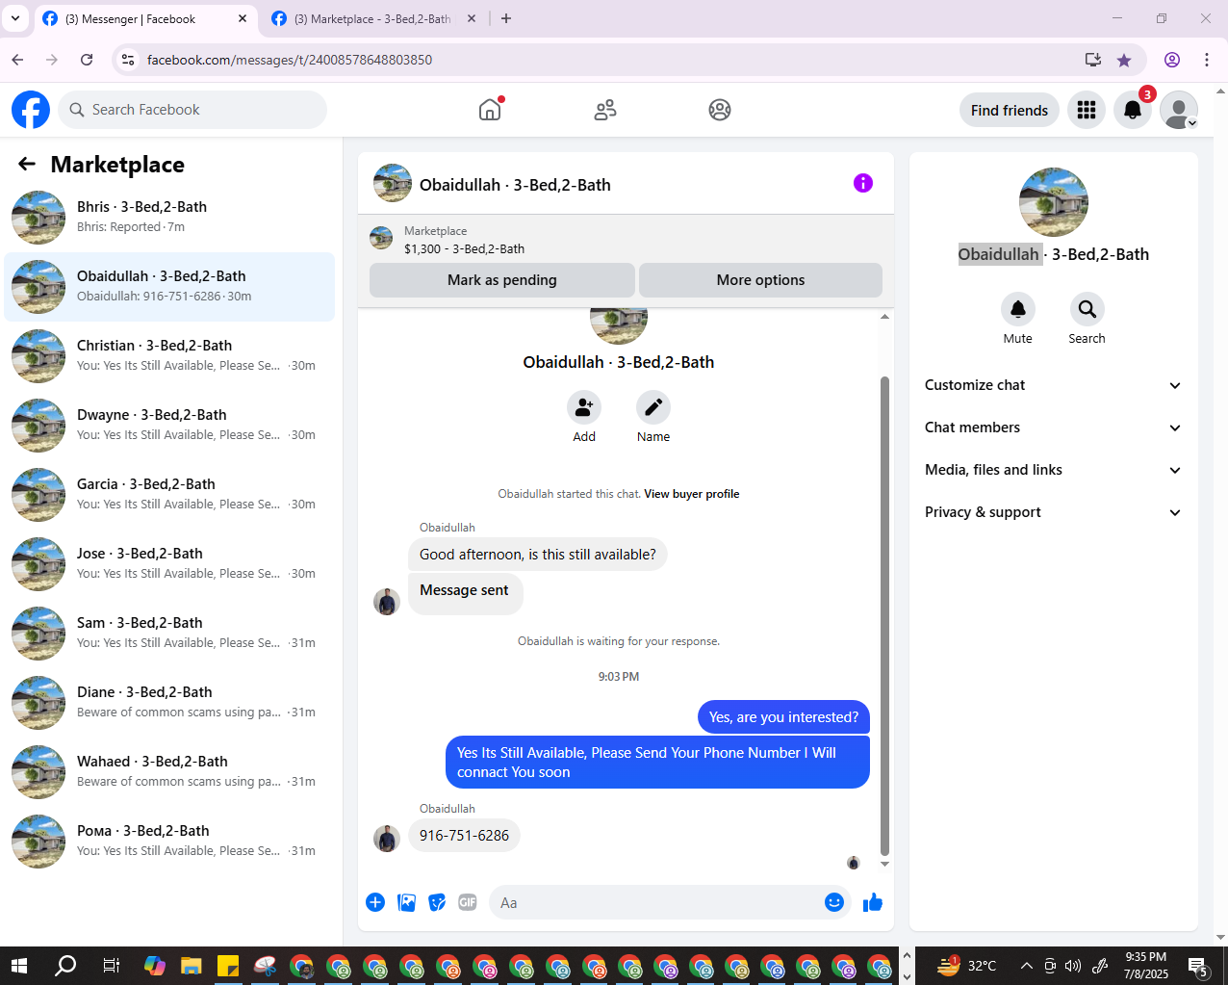Open the notifications bell

coord(1133,110)
